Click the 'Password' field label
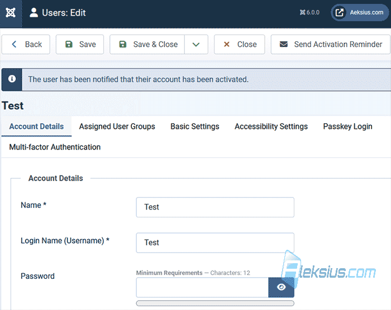The height and width of the screenshot is (310, 391). click(37, 276)
